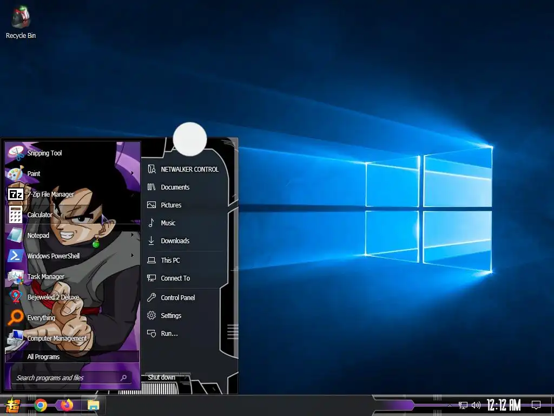Launch Firefox from taskbar
The height and width of the screenshot is (416, 554).
(x=67, y=405)
